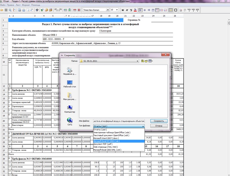This screenshot has width=230, height=176.
Task: Create a new folder in the save dialog
Action: pyautogui.click(x=146, y=61)
